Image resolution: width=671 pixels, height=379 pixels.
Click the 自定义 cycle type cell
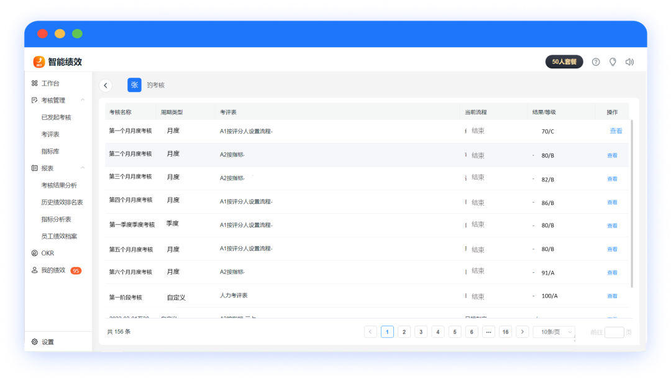176,297
